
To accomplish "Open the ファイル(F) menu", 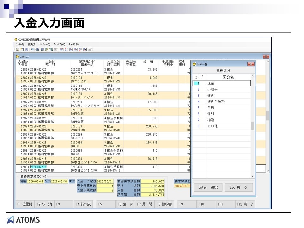I will pos(20,44).
